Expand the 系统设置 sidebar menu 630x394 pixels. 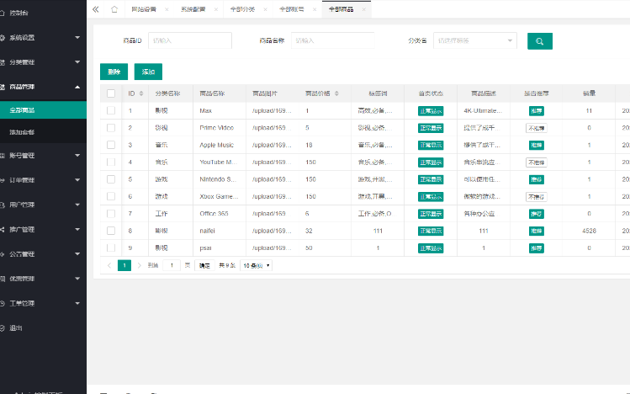[x=42, y=38]
